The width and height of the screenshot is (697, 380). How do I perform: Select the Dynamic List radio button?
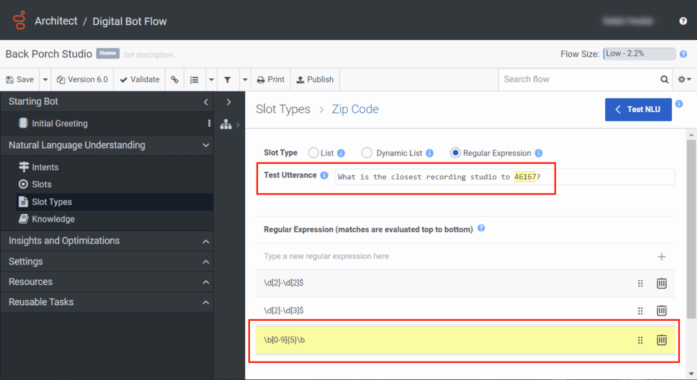click(367, 153)
